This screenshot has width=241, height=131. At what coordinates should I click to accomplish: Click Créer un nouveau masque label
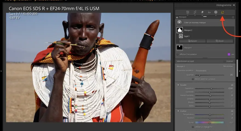(x=195, y=23)
